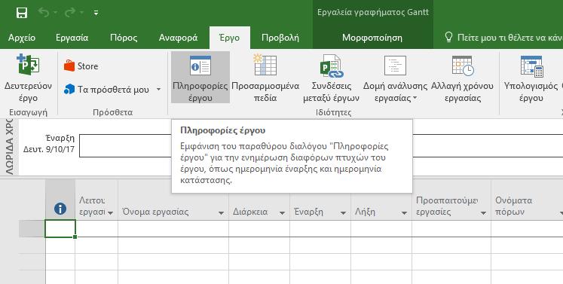Open Συνδέσεις μεταξύ έργων
The image size is (563, 284).
(331, 78)
